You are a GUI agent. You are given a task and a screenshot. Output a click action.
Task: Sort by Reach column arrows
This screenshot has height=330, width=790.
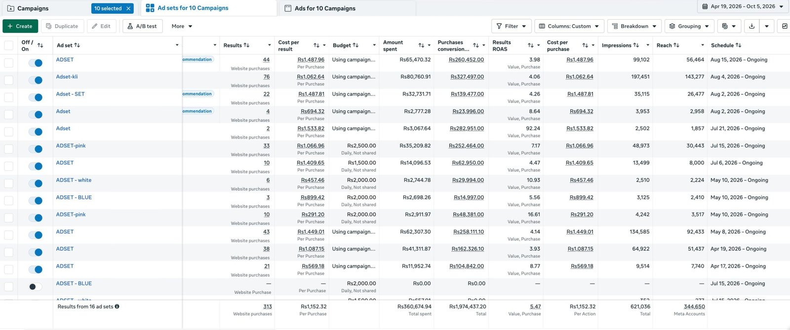pyautogui.click(x=676, y=45)
